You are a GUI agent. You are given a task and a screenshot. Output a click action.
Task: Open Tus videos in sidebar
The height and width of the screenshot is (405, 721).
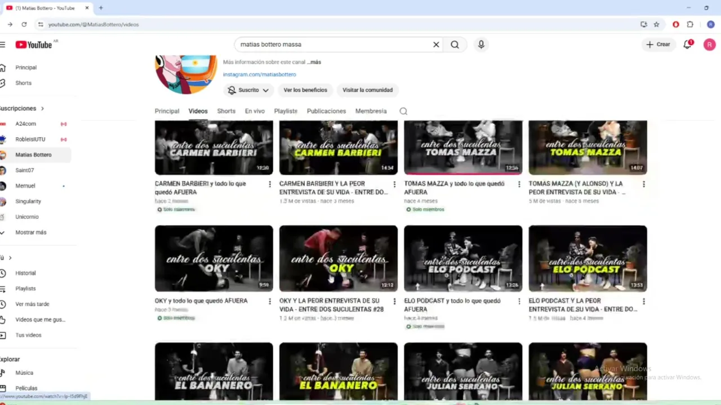(28, 335)
